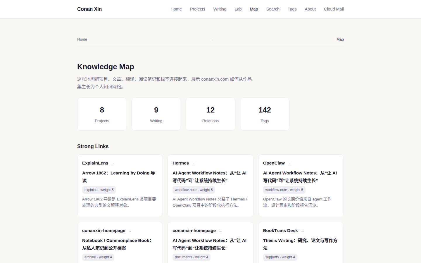The height and width of the screenshot is (263, 421).
Task: Click the arrow icon beside BookTrans Desk
Action: [302, 231]
